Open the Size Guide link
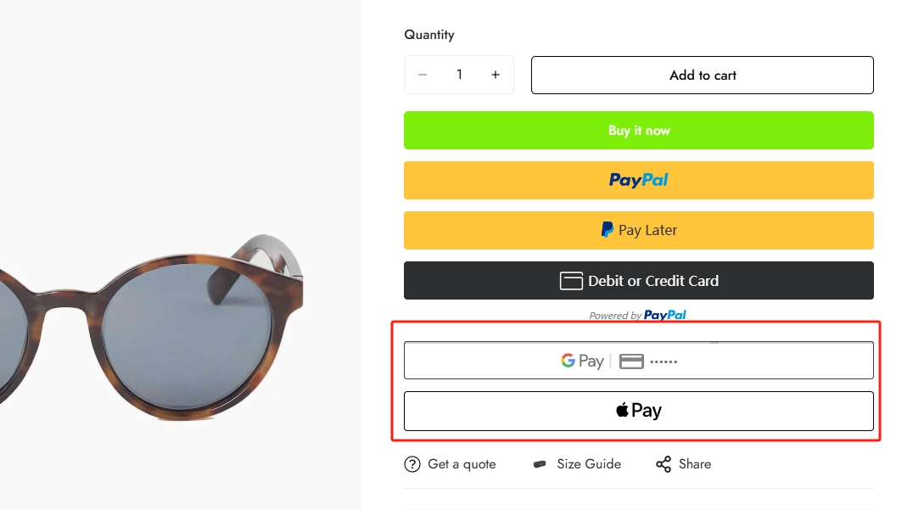Screen dimensions: 913x510 point(589,464)
